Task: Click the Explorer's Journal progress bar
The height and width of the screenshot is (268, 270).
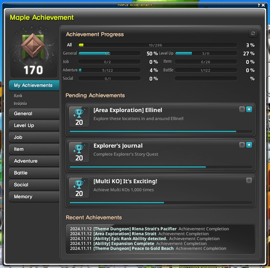Action: (161, 167)
